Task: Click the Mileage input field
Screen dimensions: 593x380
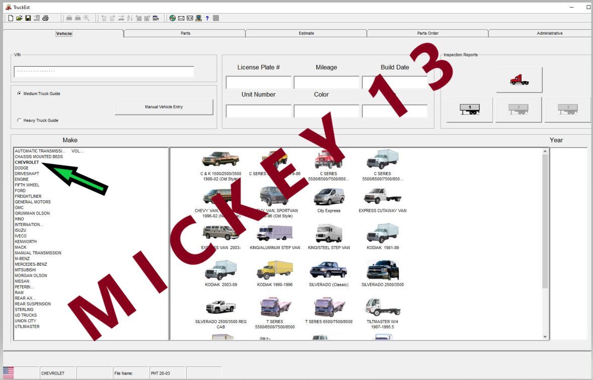Action: pos(326,83)
